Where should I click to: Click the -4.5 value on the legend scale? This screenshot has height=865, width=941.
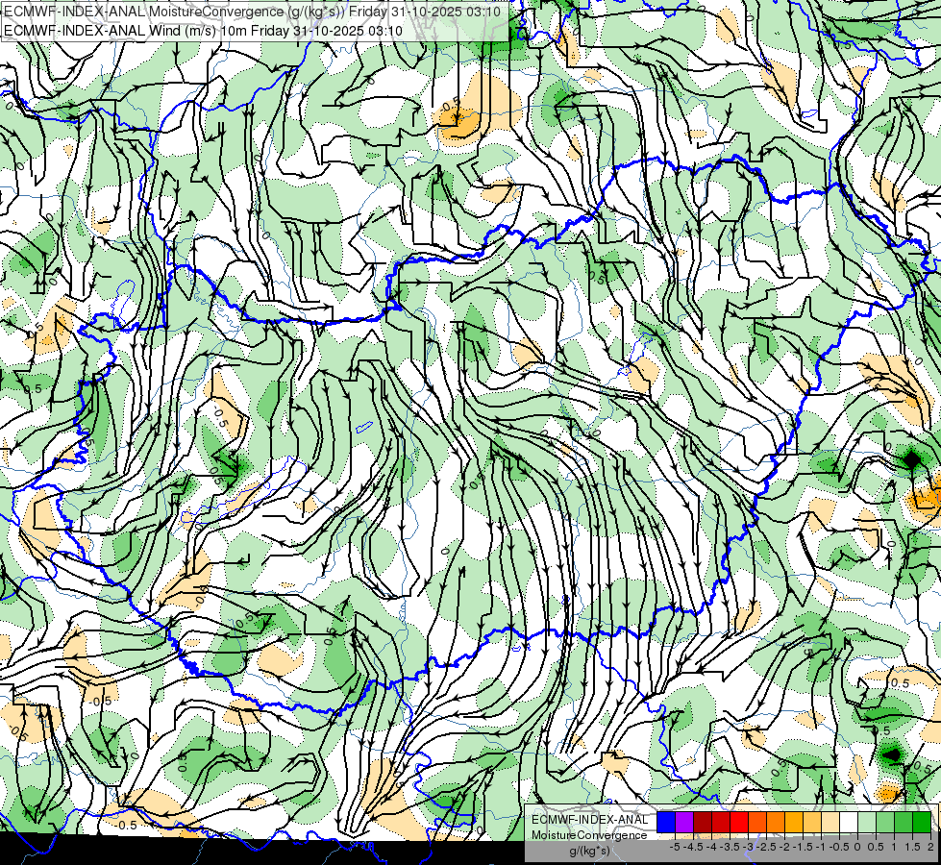pos(693,847)
